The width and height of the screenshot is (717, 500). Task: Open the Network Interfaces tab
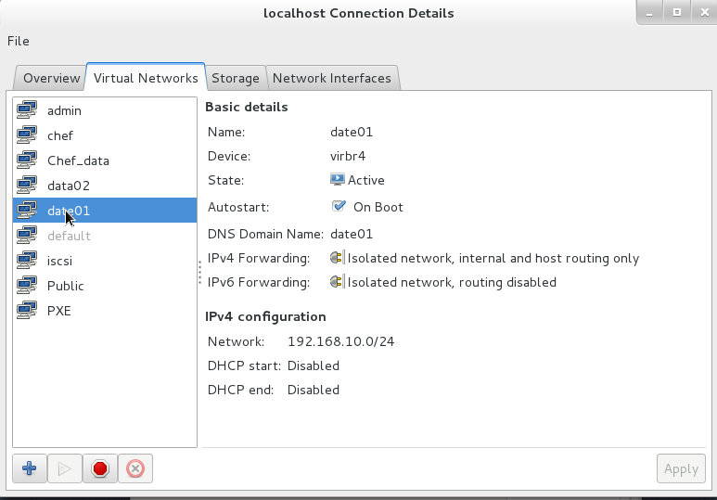[x=332, y=79]
